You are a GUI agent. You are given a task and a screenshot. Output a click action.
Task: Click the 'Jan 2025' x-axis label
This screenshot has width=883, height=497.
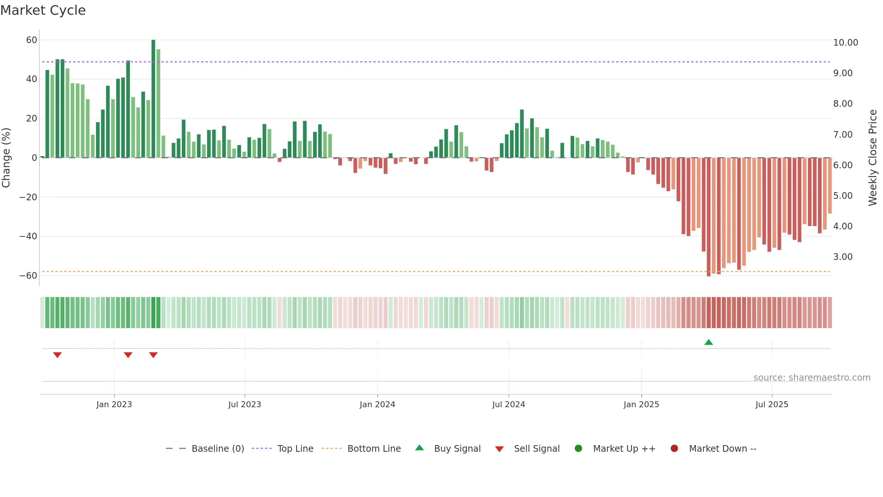[641, 405]
